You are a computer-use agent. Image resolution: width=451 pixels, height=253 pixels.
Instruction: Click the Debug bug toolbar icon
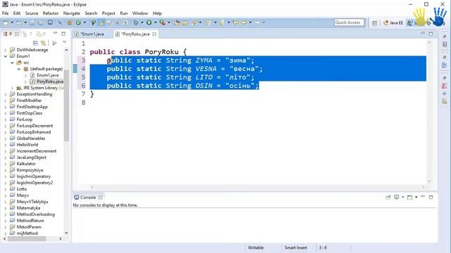[135, 22]
